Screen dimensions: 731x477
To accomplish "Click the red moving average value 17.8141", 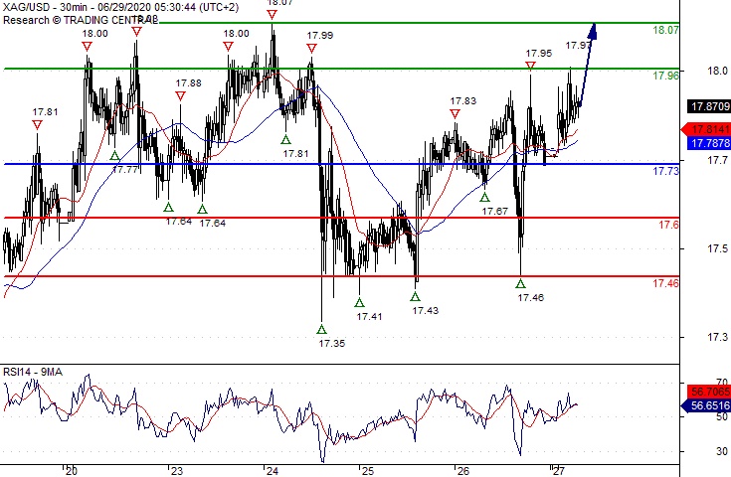I will (706, 129).
